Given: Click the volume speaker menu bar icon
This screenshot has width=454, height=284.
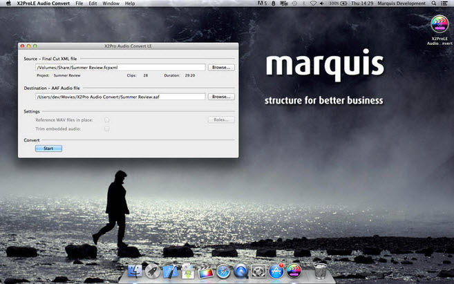Looking at the screenshot, I should 322,3.
